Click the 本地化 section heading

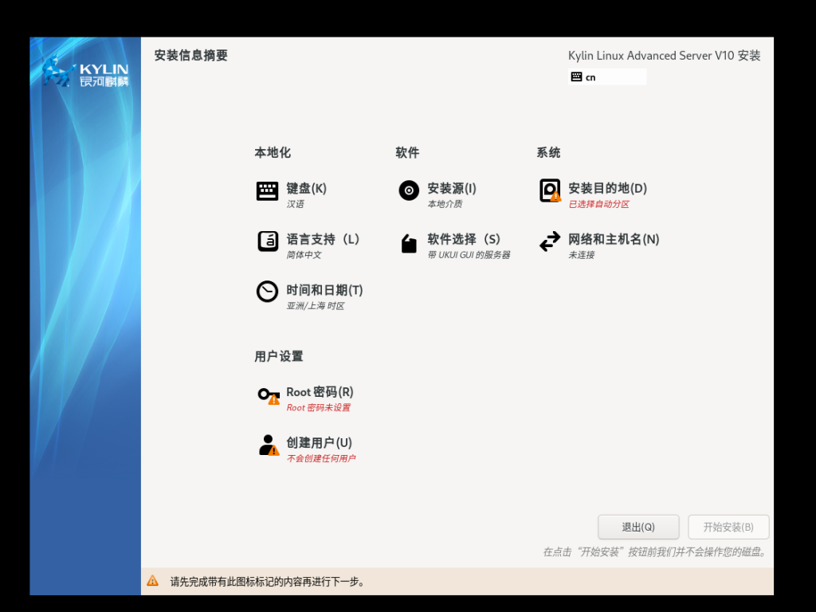coord(273,152)
